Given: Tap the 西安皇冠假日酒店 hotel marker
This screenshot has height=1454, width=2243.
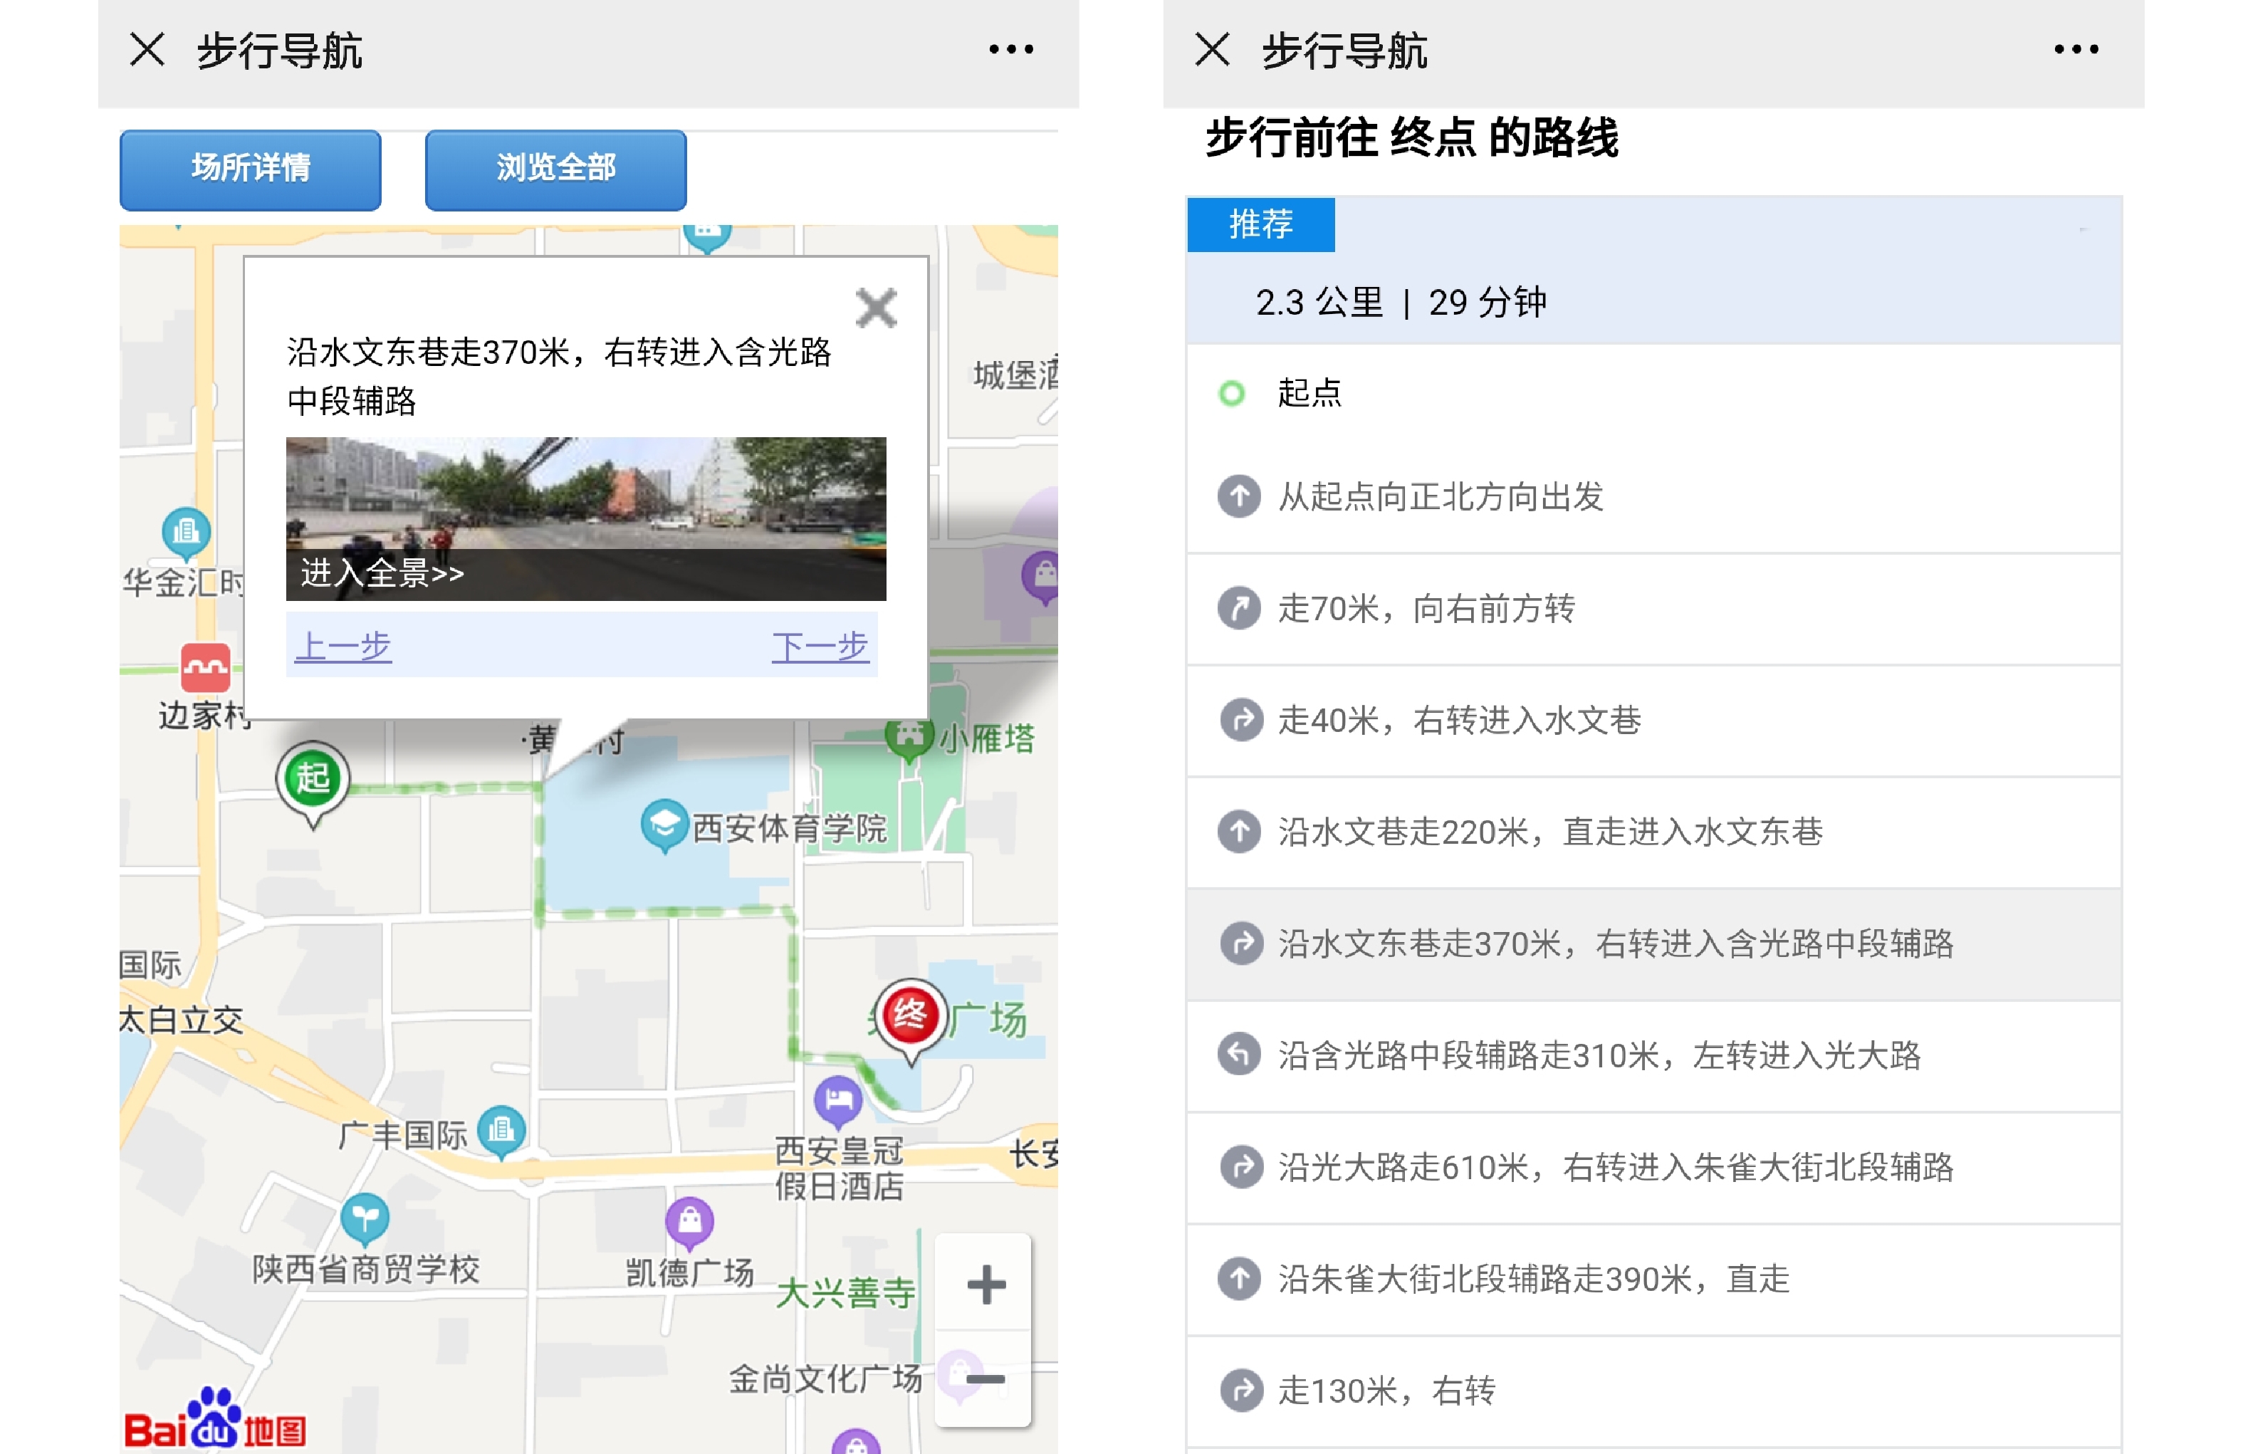Looking at the screenshot, I should click(x=838, y=1102).
